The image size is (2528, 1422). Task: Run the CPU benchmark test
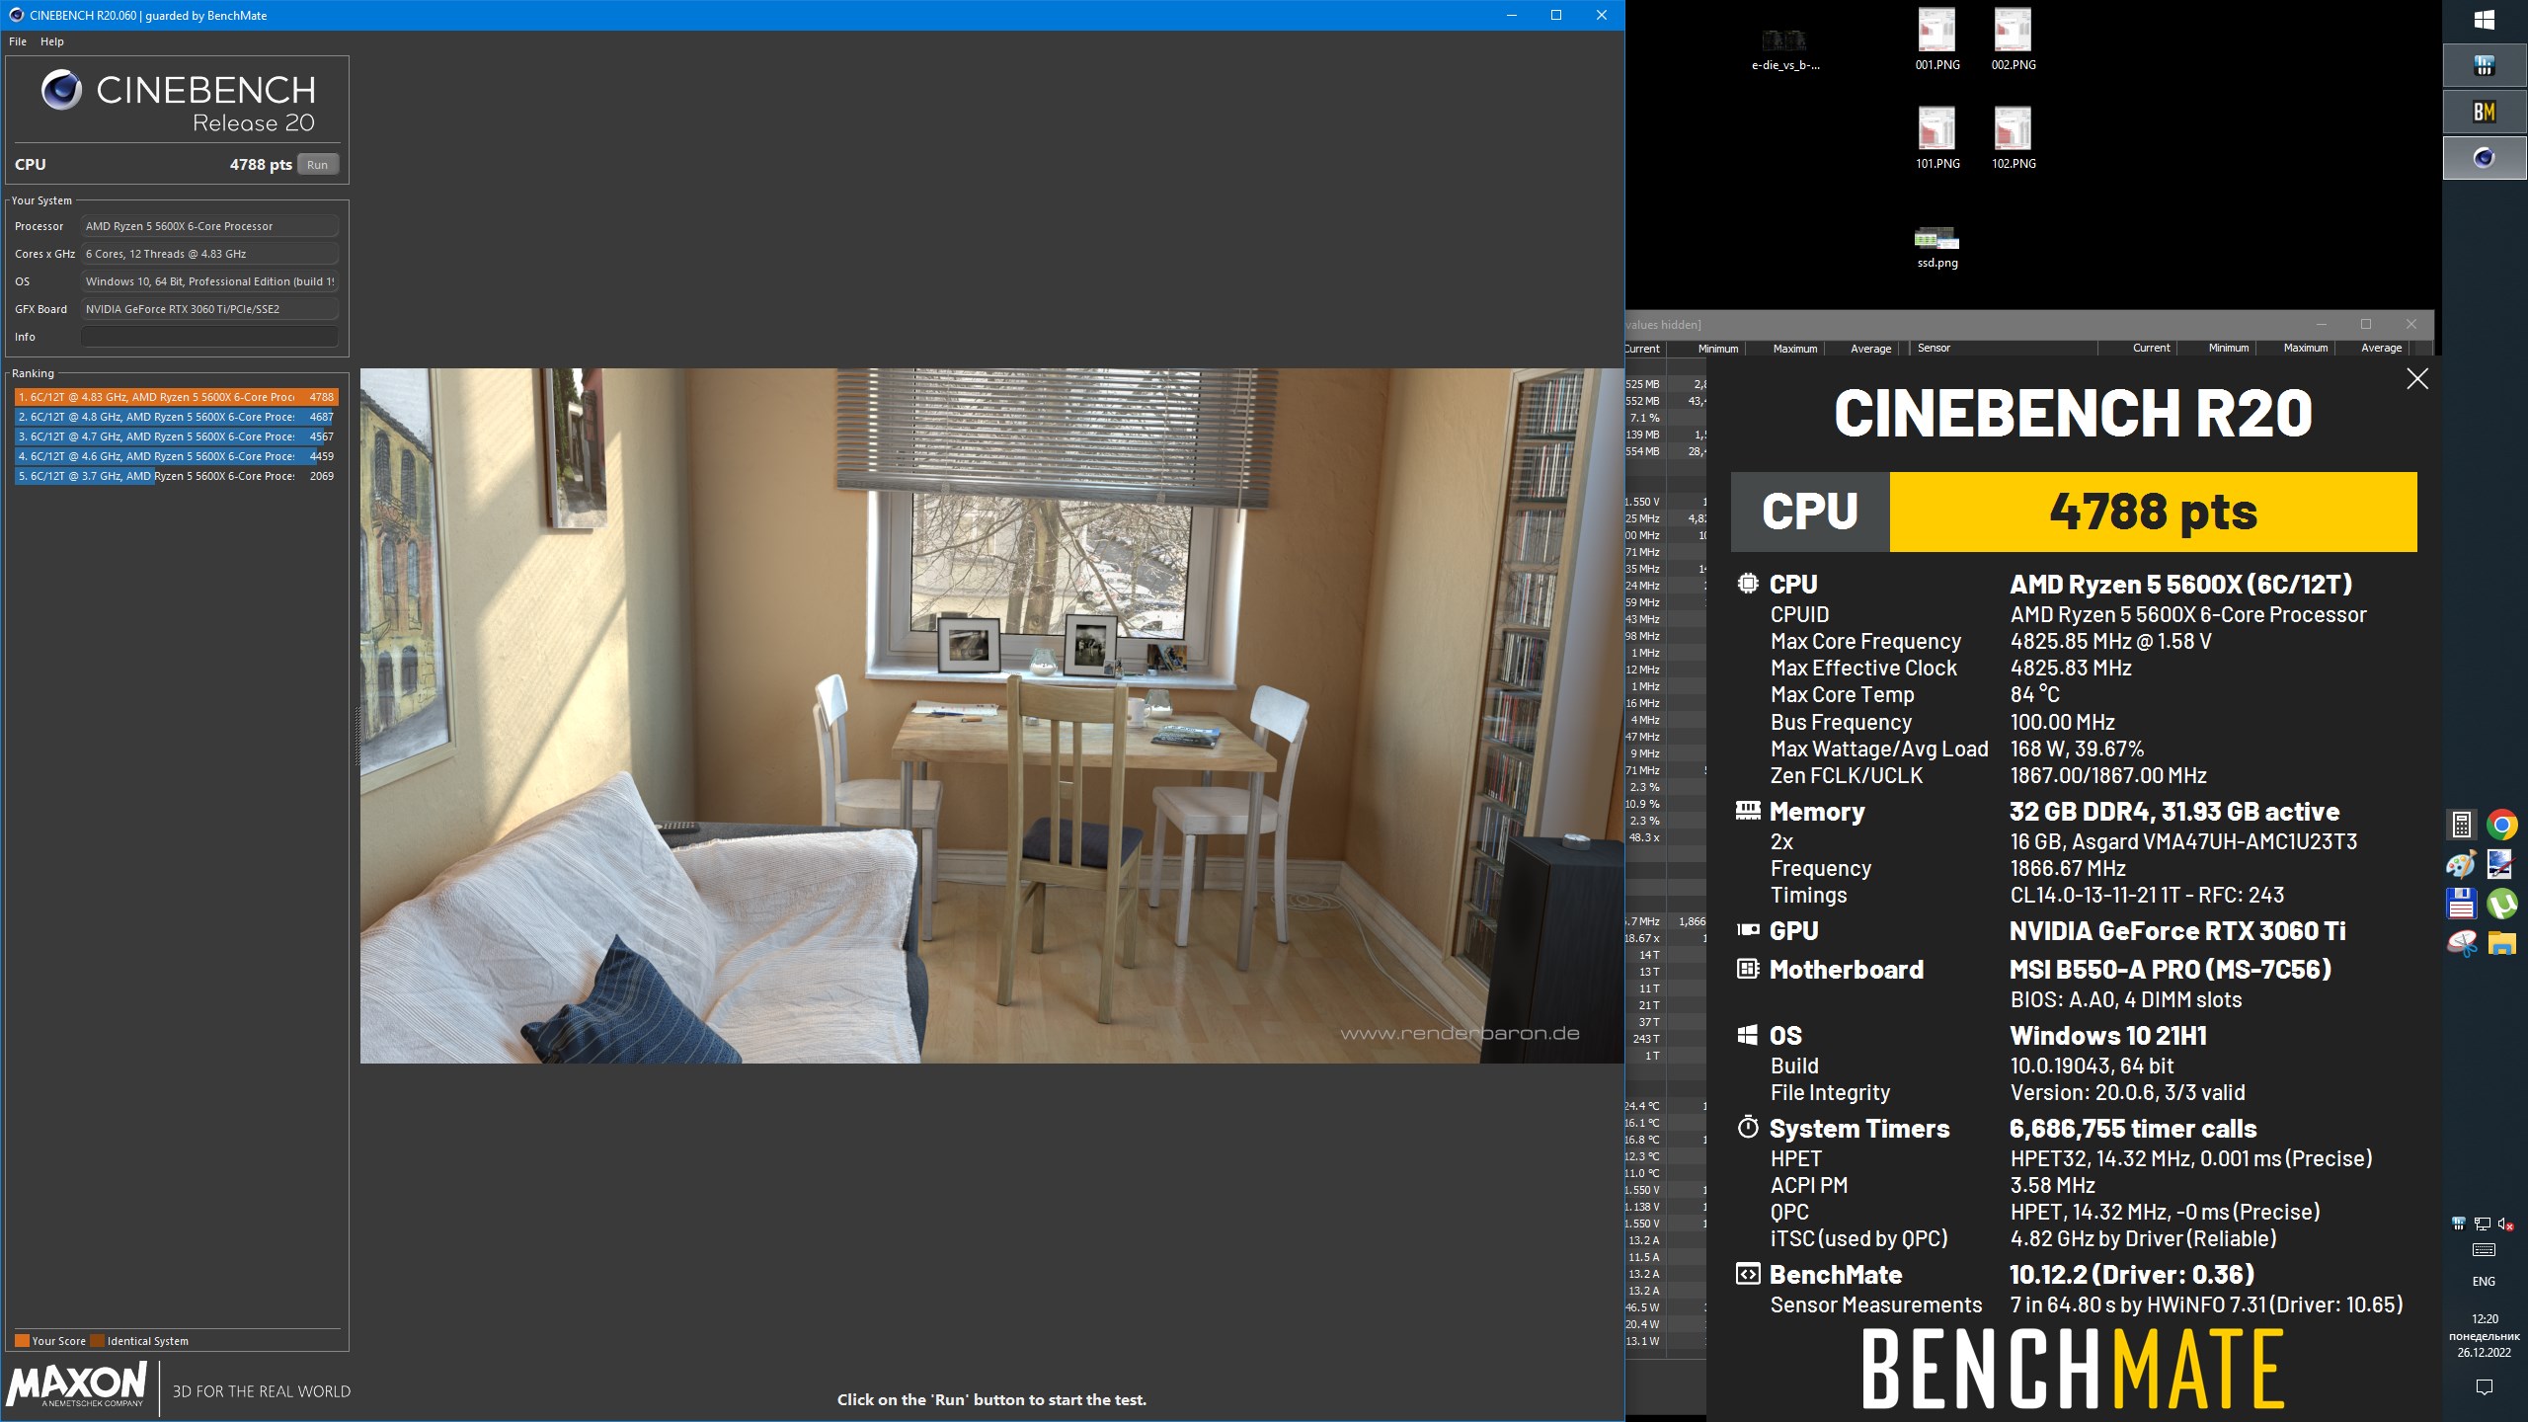click(317, 165)
